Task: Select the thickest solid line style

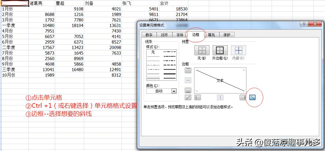Action: [169, 74]
